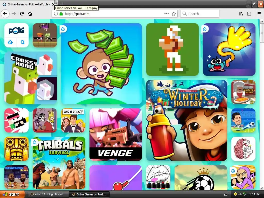Open the Vortelli's Pizza game
Image resolution: width=264 pixels, height=198 pixels.
243,92
